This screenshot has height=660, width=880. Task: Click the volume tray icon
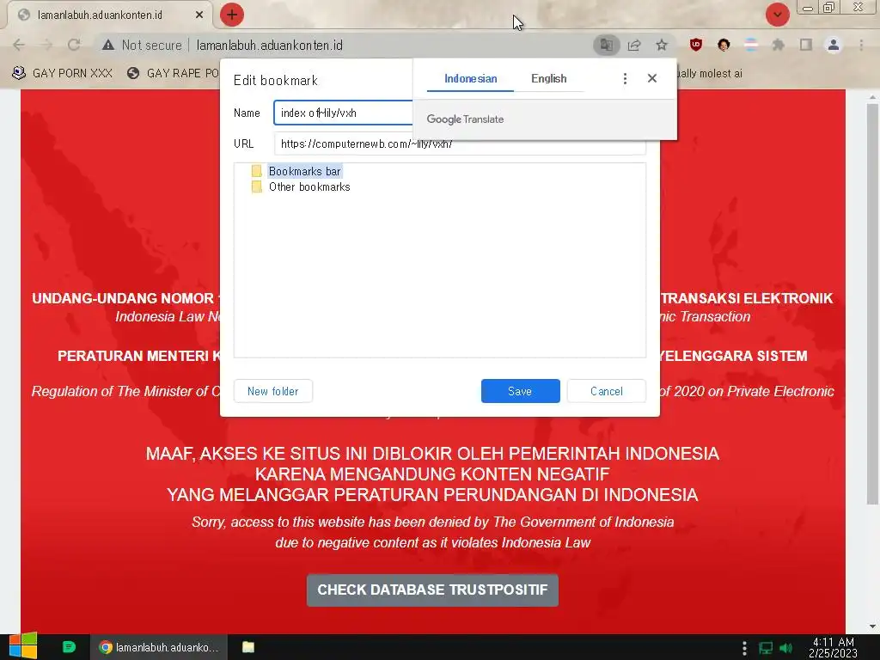coord(786,648)
